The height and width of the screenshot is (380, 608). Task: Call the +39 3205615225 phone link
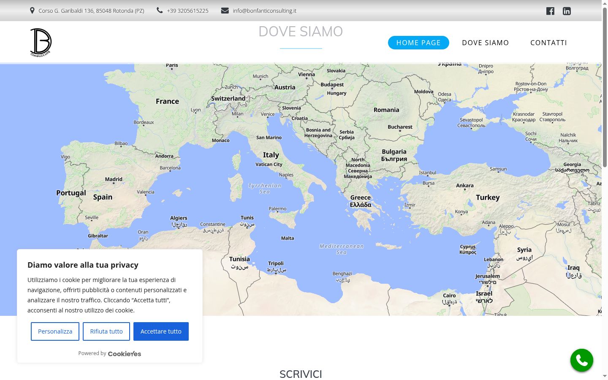[x=187, y=11]
